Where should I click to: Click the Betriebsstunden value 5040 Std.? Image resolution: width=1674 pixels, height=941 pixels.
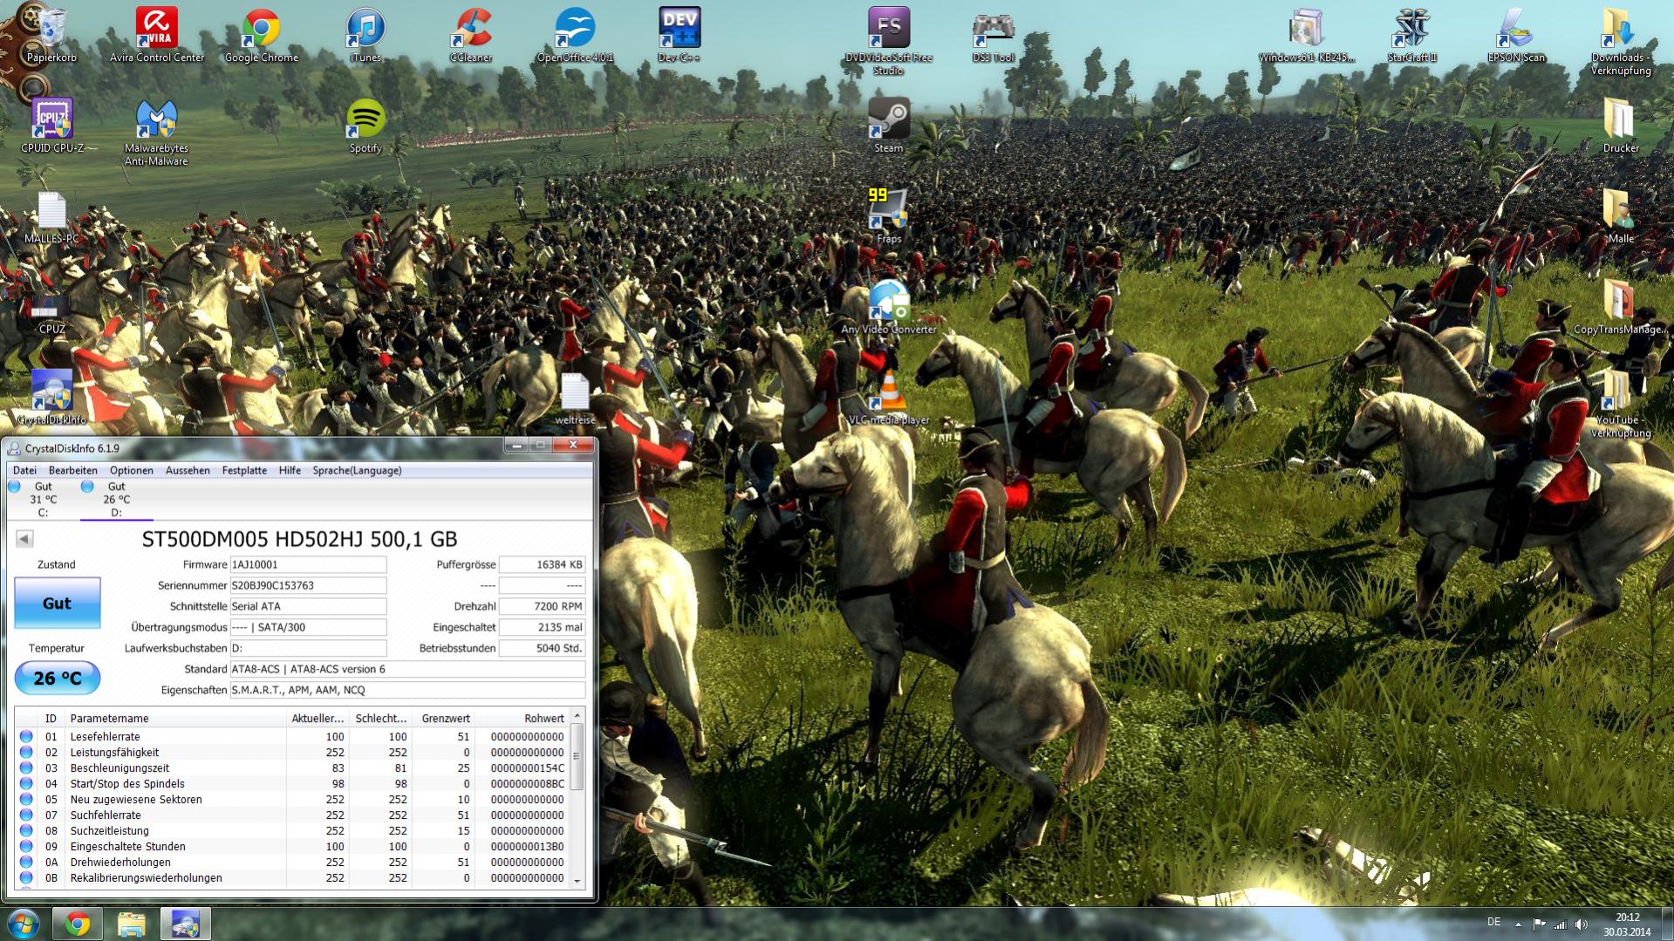point(542,648)
